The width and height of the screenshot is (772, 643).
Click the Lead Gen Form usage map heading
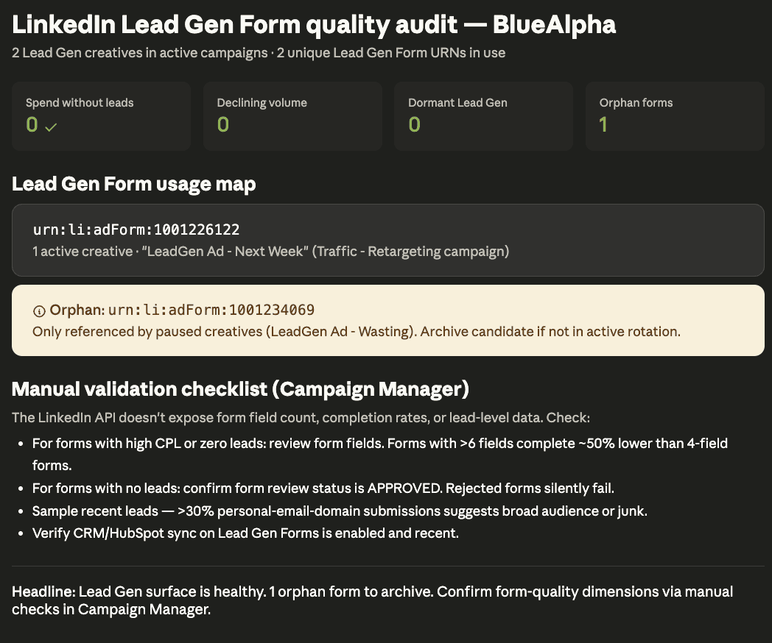pos(133,184)
